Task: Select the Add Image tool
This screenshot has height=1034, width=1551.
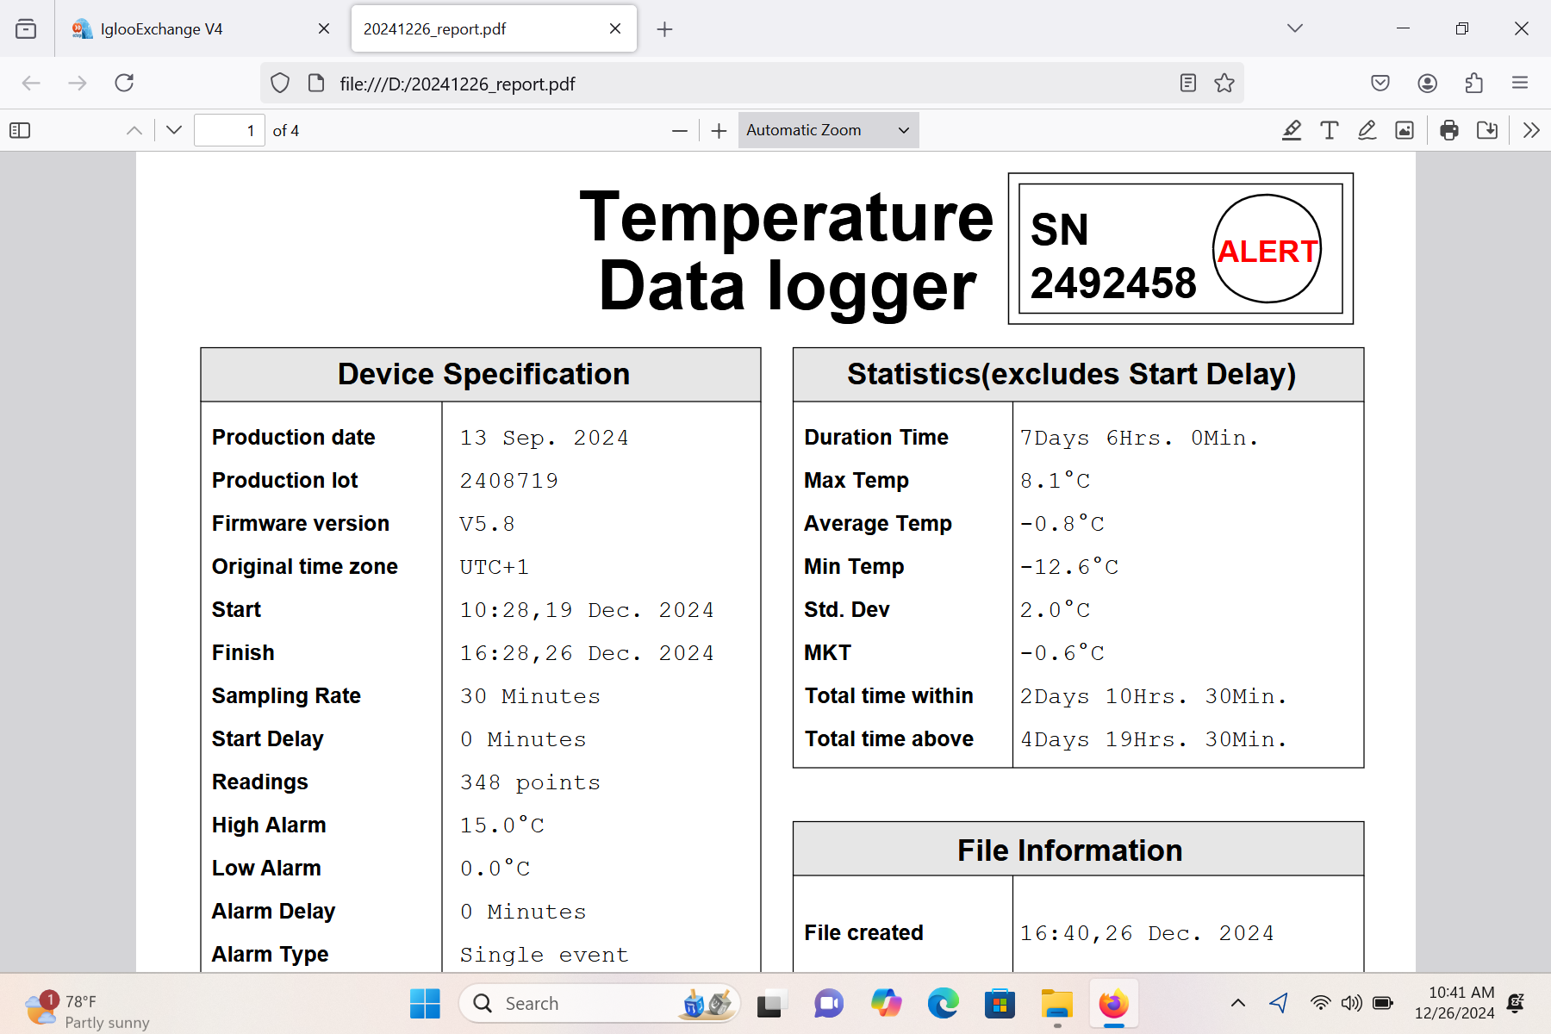Action: (1405, 130)
